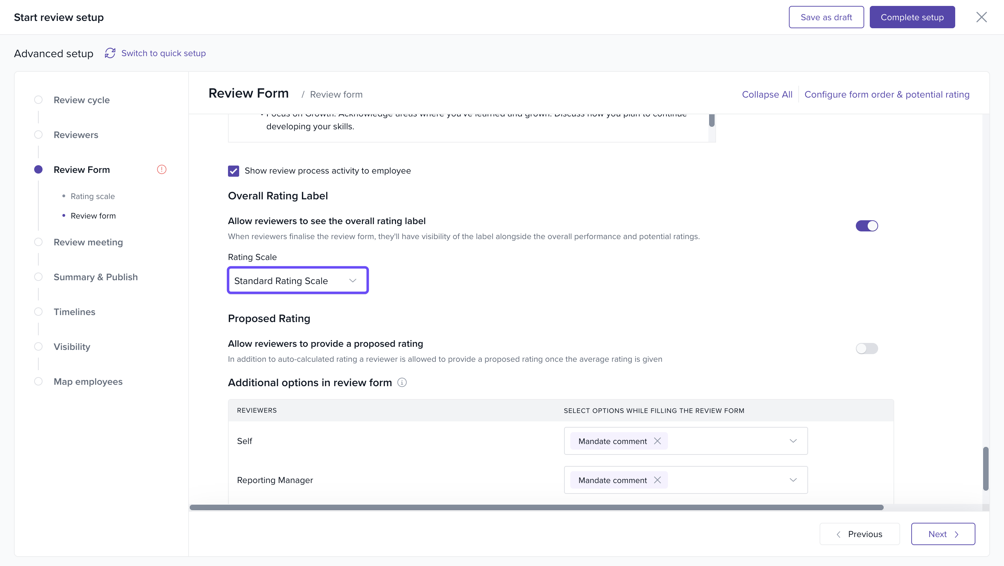The height and width of the screenshot is (566, 1004).
Task: Open the Rating scale sub-step
Action: [x=93, y=196]
